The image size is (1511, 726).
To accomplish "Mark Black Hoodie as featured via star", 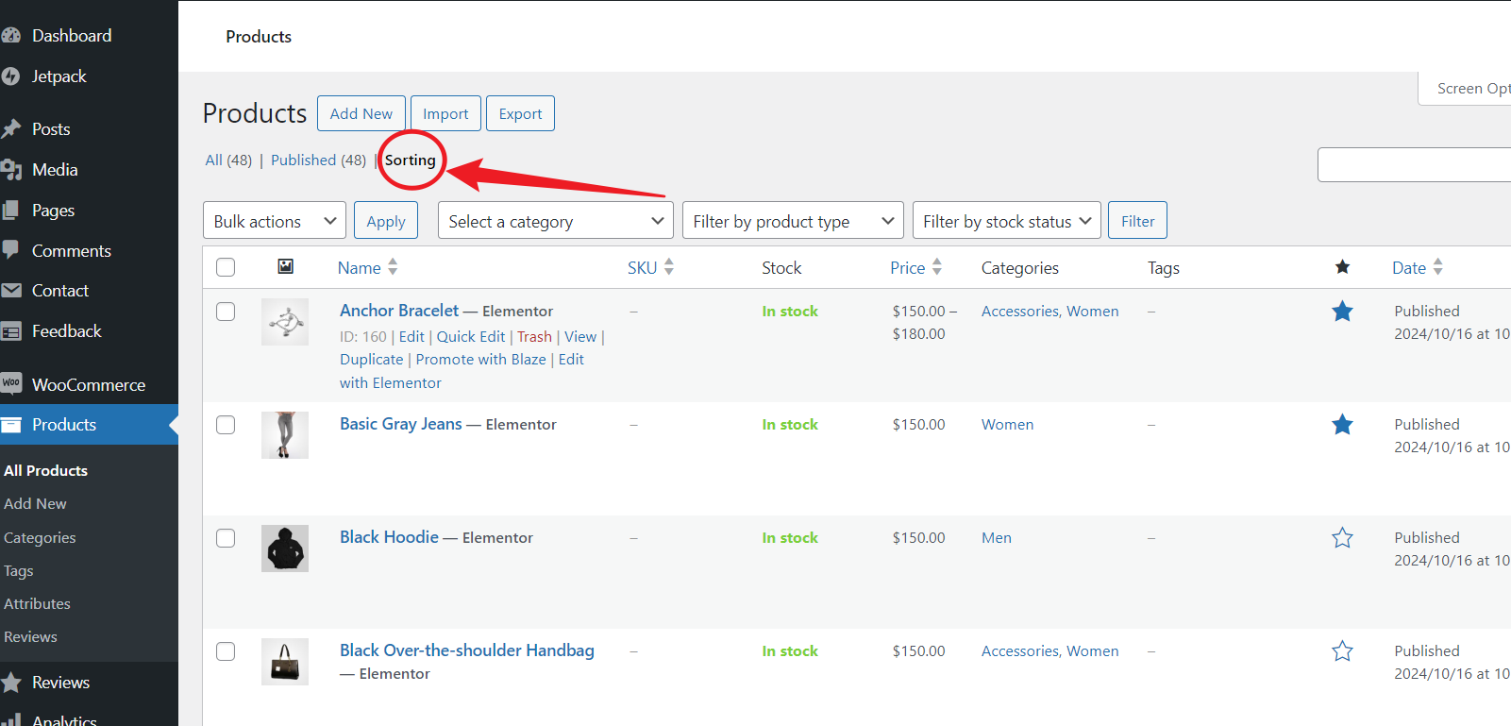I will point(1342,538).
